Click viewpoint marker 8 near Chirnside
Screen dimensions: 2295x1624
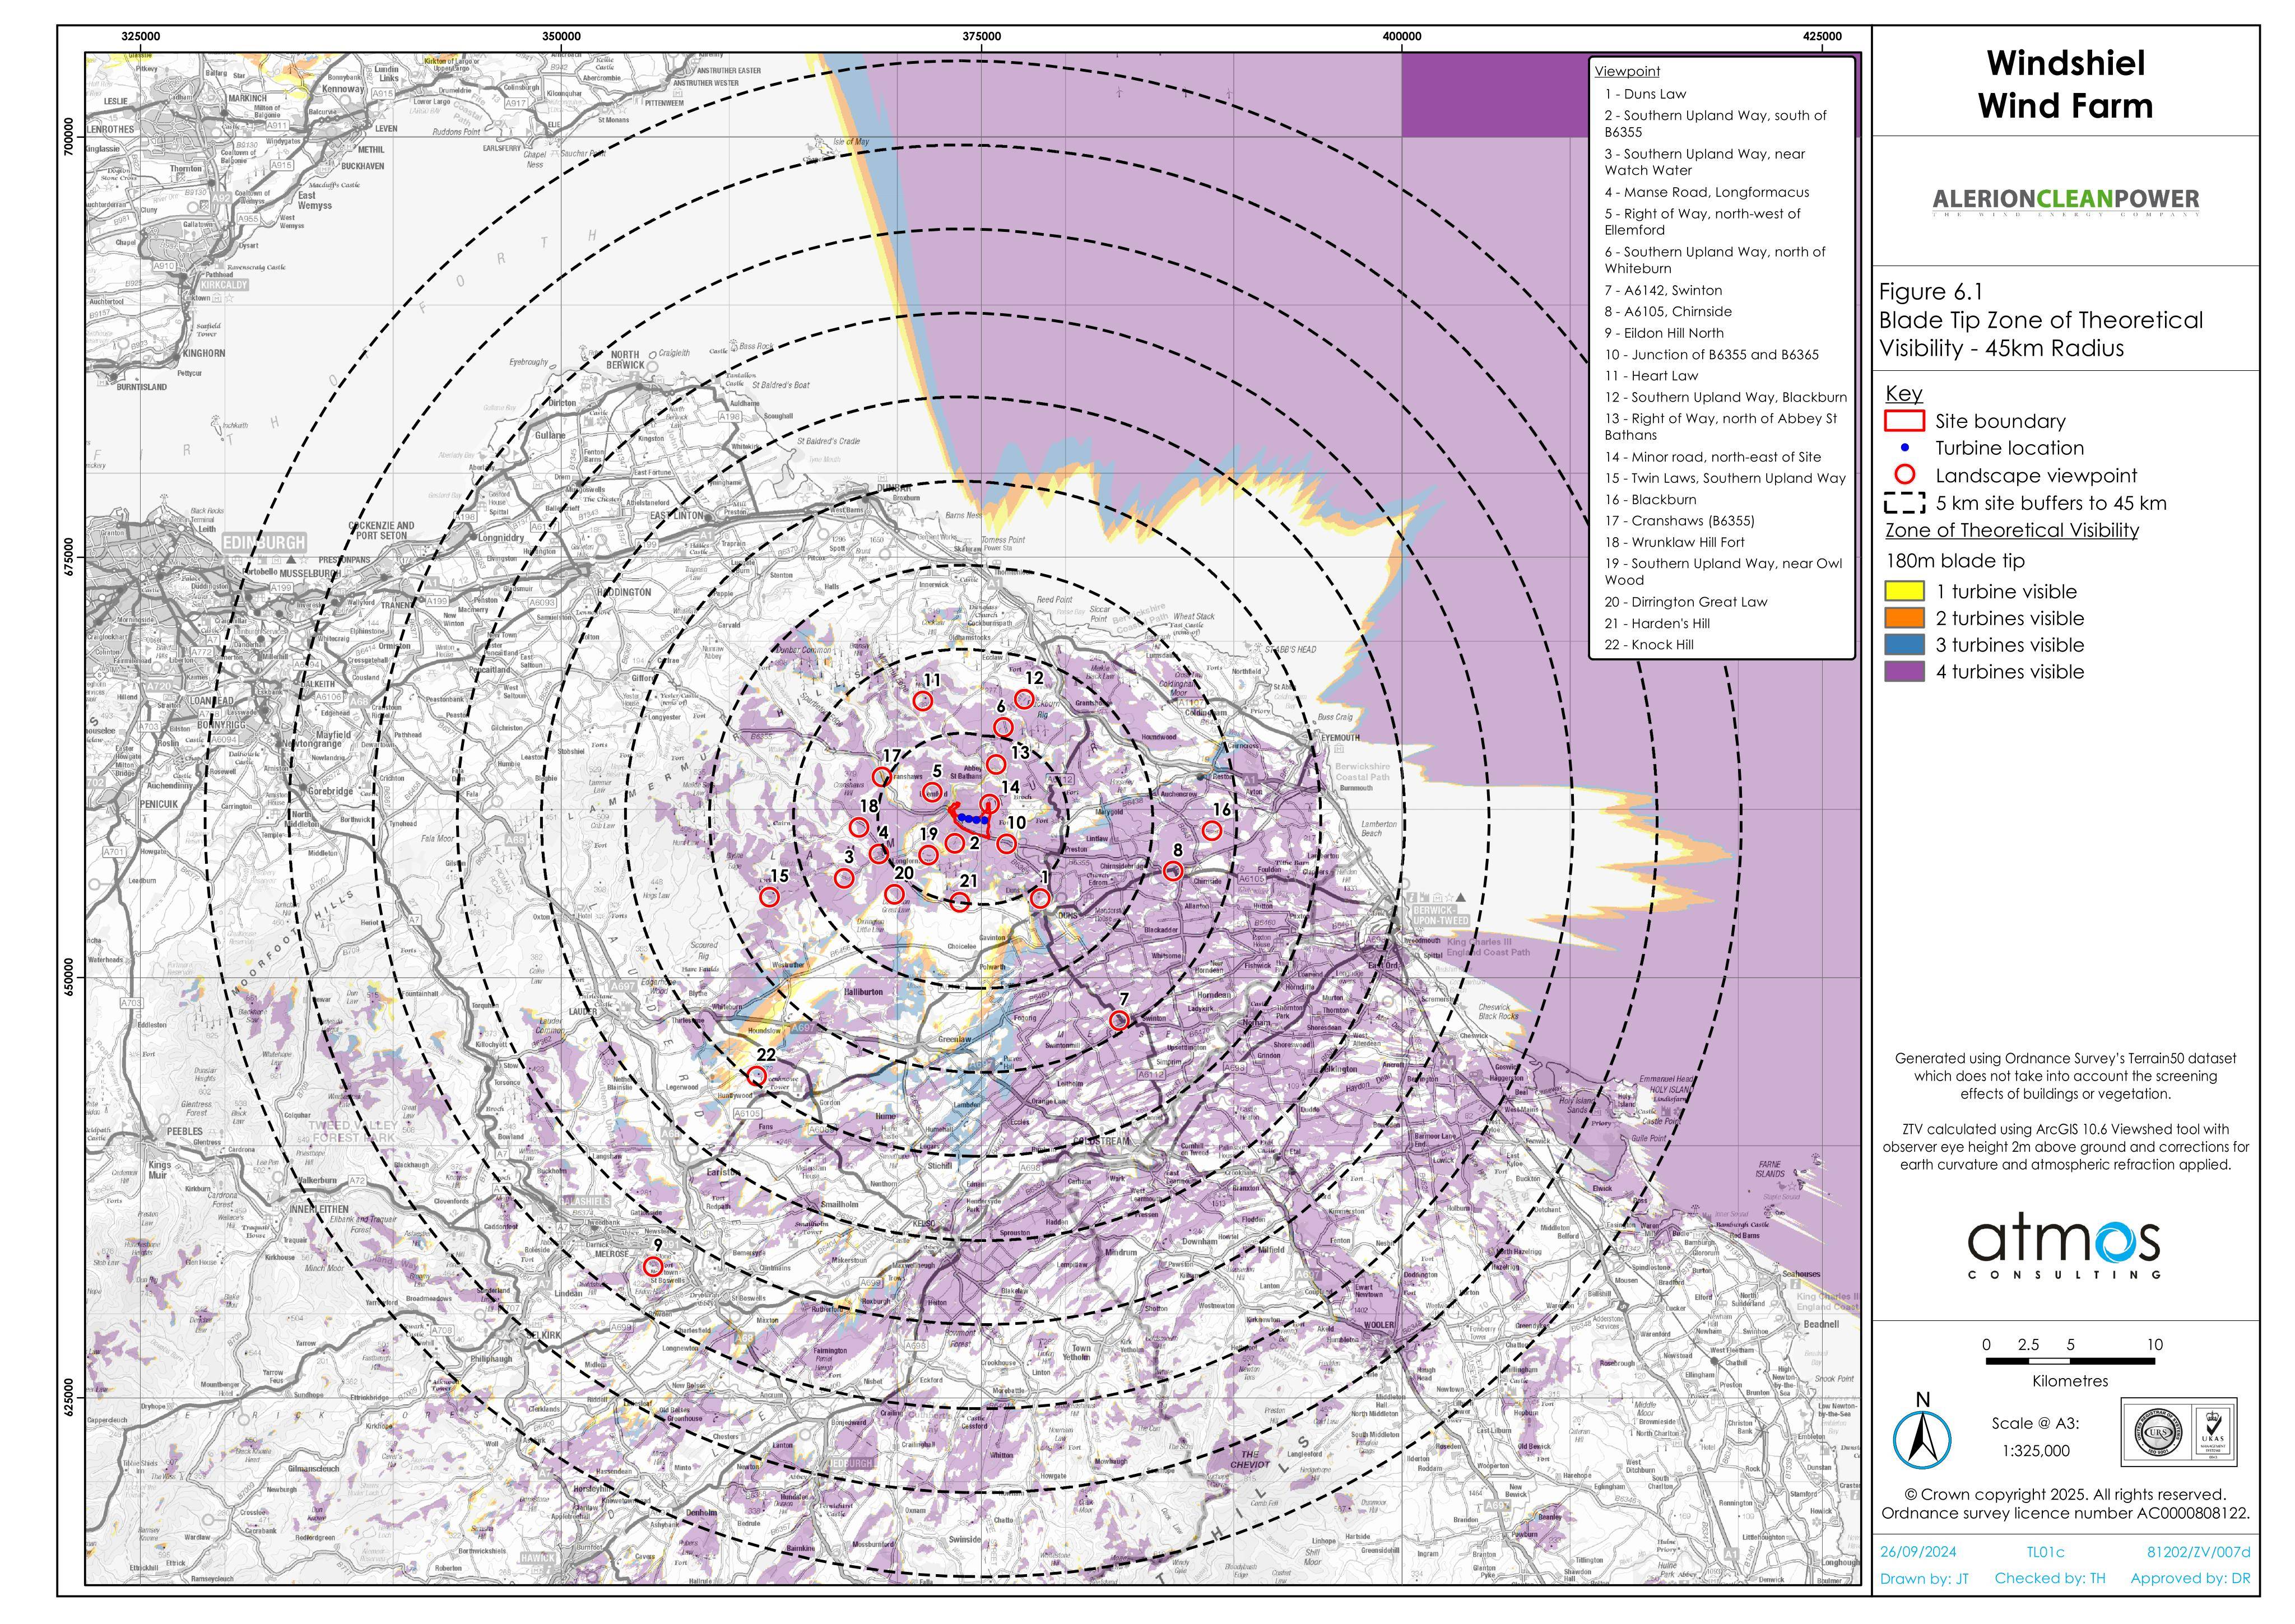point(1173,871)
